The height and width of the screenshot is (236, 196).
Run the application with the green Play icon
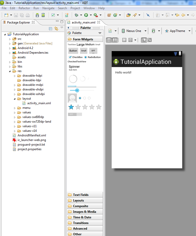click(86, 15)
